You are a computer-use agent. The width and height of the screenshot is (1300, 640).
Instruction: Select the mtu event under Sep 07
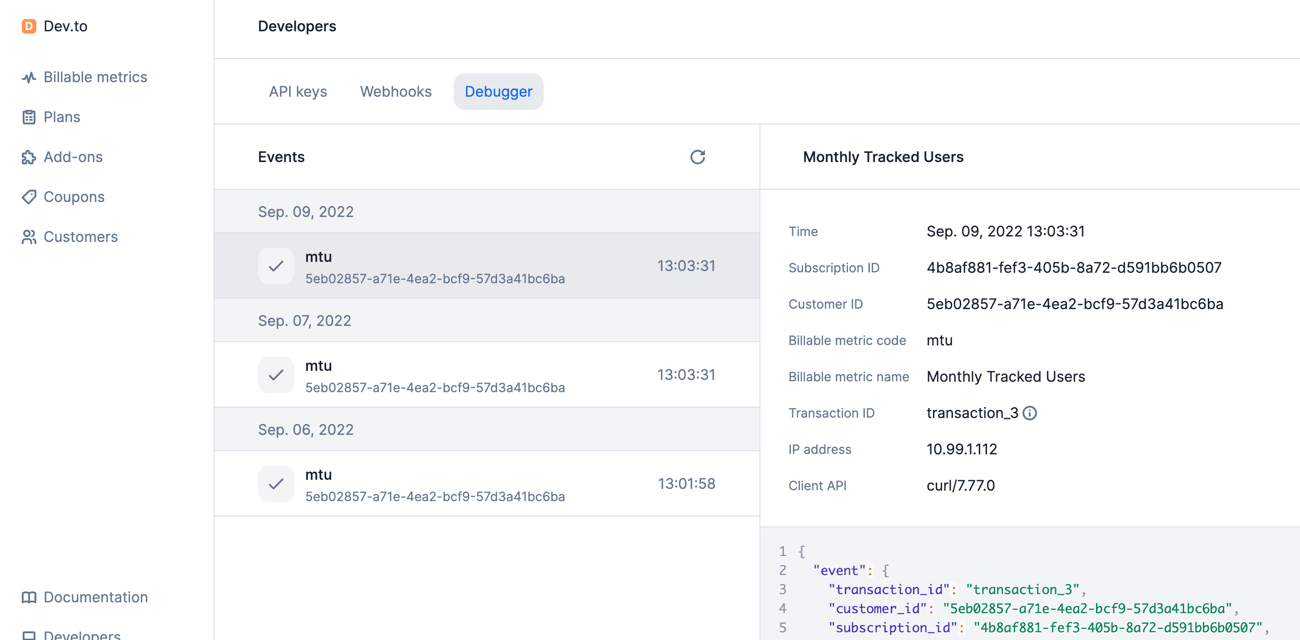(485, 375)
